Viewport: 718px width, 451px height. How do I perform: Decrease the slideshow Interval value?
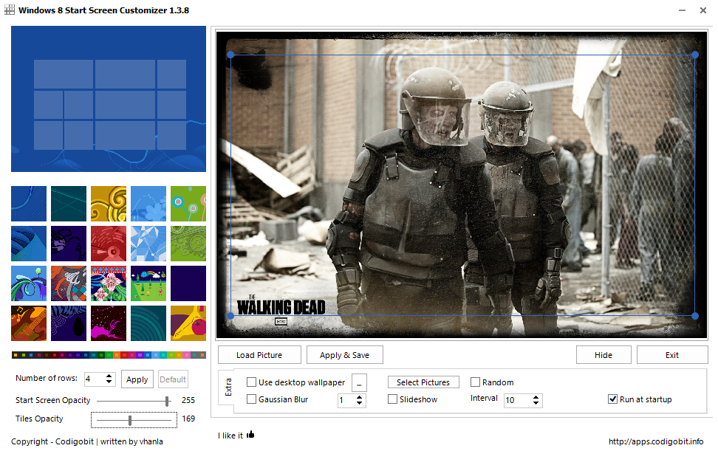[x=536, y=403]
